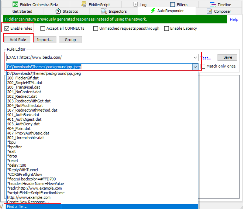Select 403_AuthDeny.dat entry
243x209 pixels.
point(102,124)
